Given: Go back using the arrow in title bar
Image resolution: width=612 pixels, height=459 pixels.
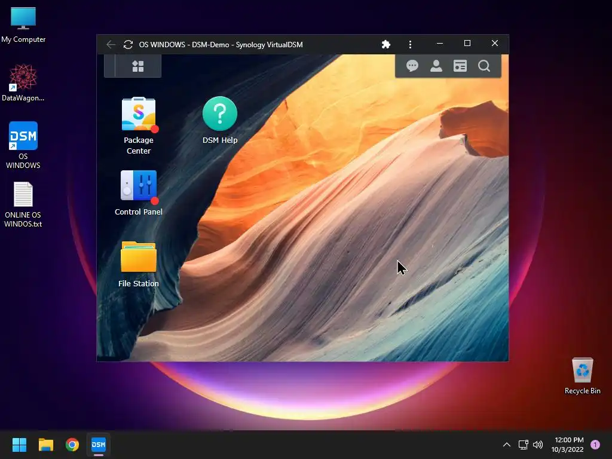Looking at the screenshot, I should (x=111, y=44).
